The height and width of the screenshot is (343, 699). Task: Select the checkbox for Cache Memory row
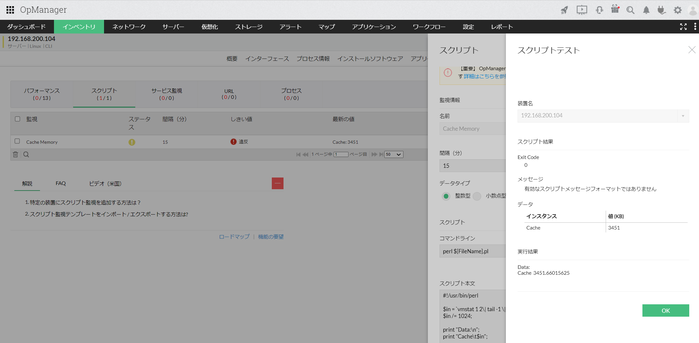(18, 141)
